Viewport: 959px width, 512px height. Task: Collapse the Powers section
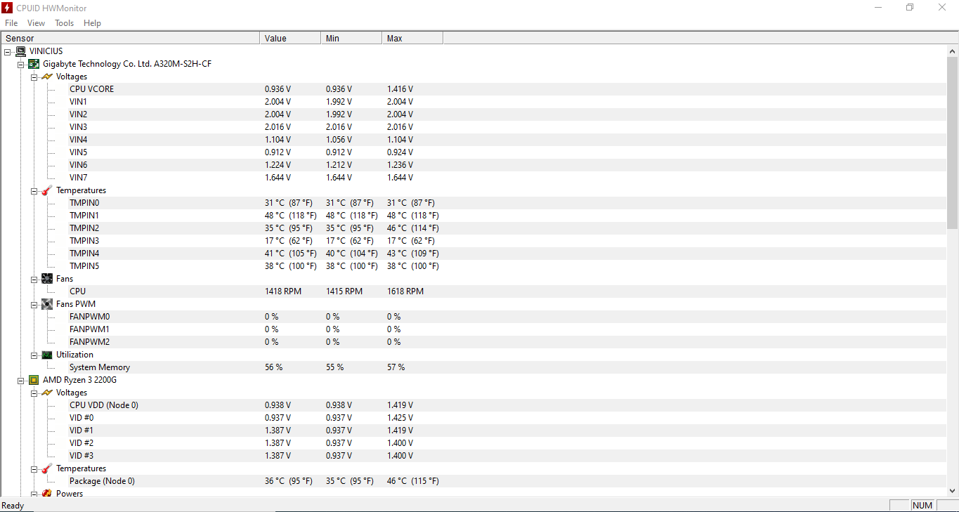point(34,494)
